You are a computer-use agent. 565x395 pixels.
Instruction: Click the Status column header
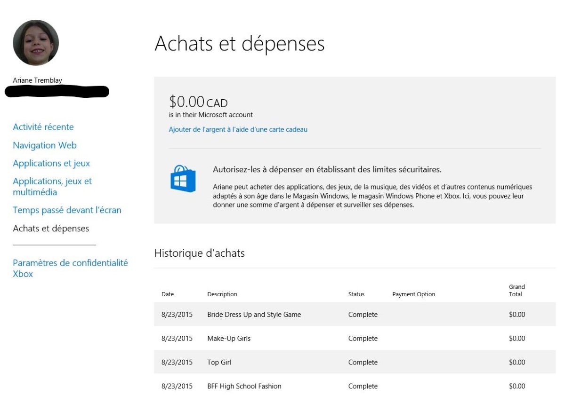tap(356, 294)
